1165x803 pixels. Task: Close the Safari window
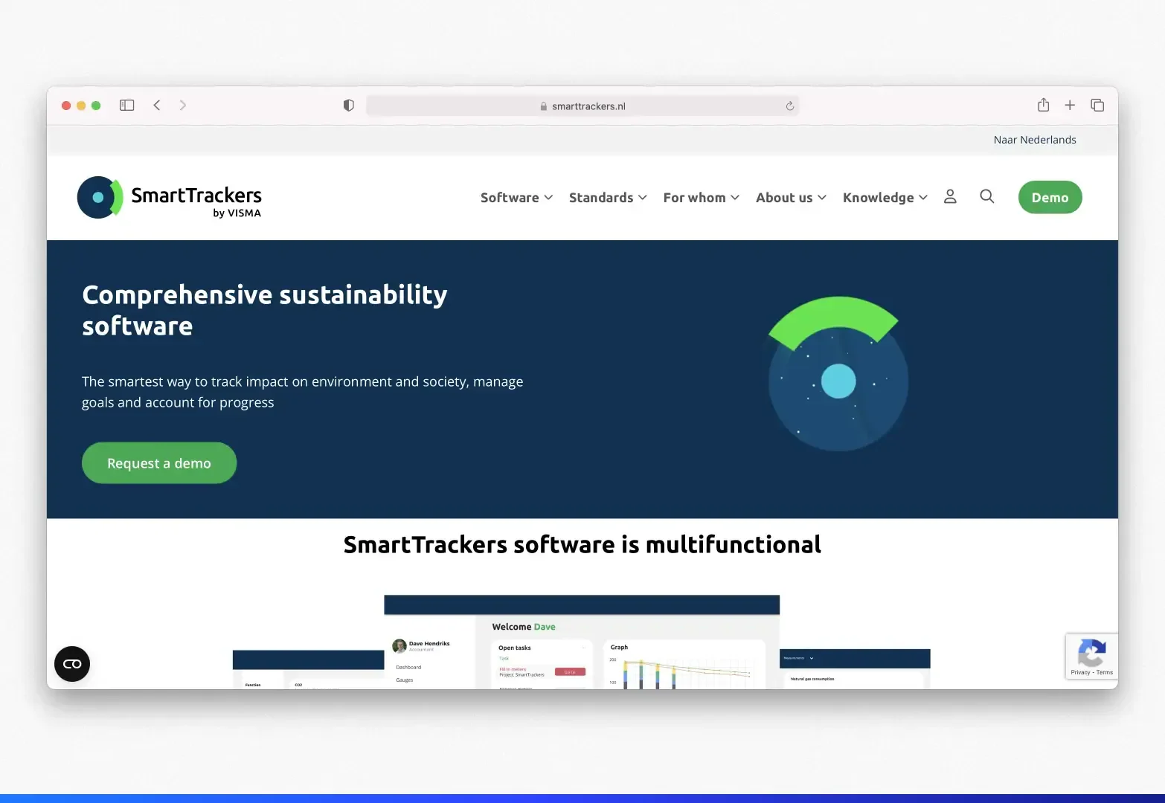pyautogui.click(x=66, y=106)
